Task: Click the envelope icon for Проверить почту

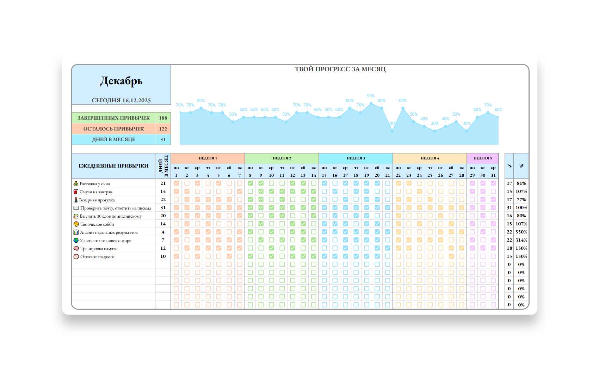Action: pyautogui.click(x=76, y=208)
